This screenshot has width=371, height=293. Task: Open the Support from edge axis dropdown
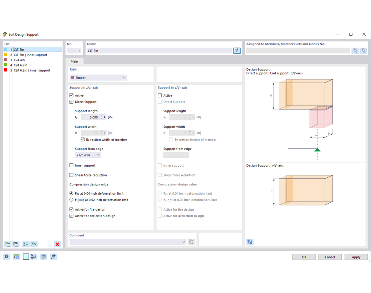[88, 155]
